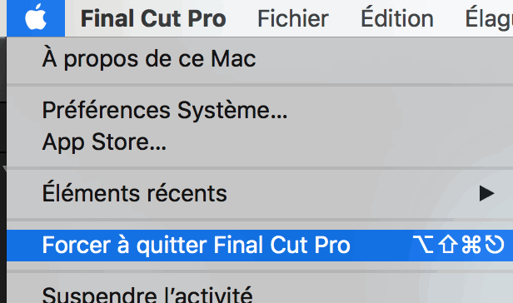Click the Escape symbol in the force-quit shortcut
Image resolution: width=513 pixels, height=303 pixels.
click(x=495, y=245)
